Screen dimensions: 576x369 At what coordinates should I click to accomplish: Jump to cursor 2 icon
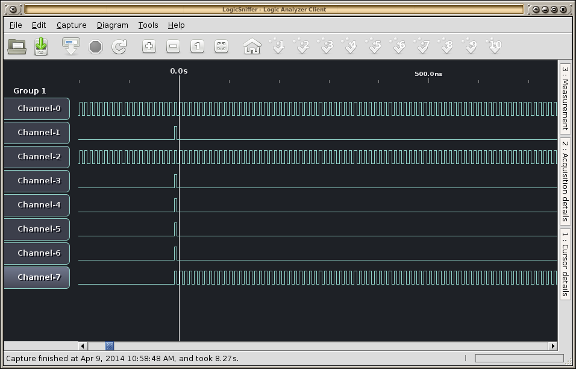(302, 46)
